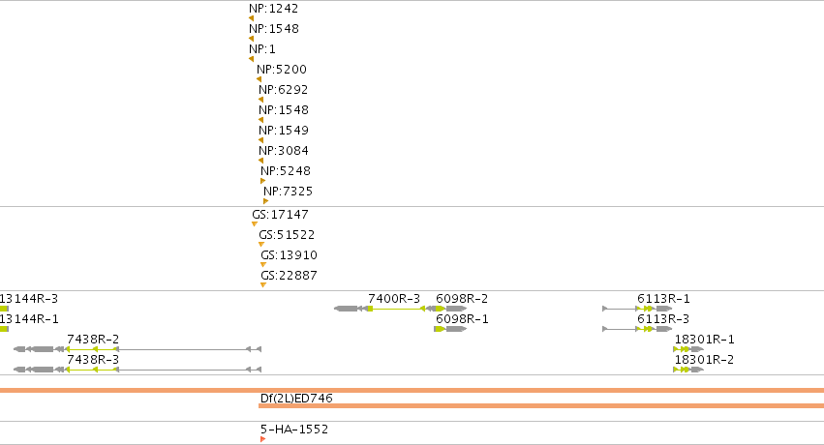Click the triangle marker under NP:1242

(x=251, y=18)
